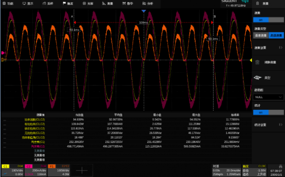This screenshot has height=177, width=285.
Task: Click the 类型 type star icon
Action: (x=257, y=78)
